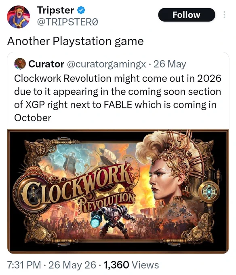Click the blue verified badge
The height and width of the screenshot is (275, 236).
[81, 10]
